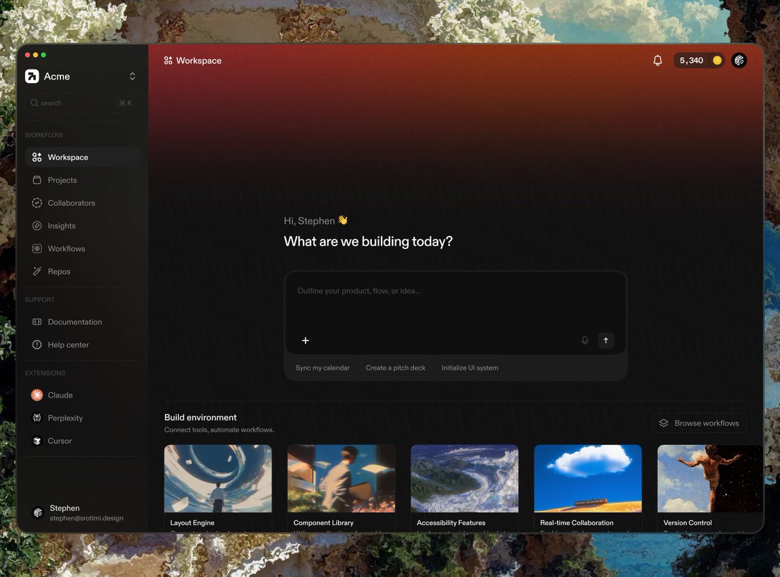The width and height of the screenshot is (780, 577).
Task: Open Insights in the sidebar
Action: point(83,225)
